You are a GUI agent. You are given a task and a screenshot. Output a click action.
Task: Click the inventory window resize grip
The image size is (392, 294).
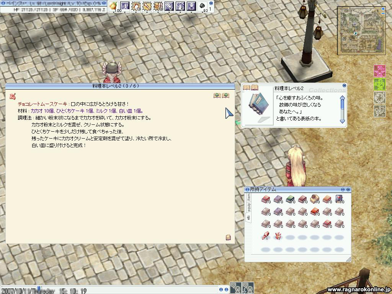point(348,259)
